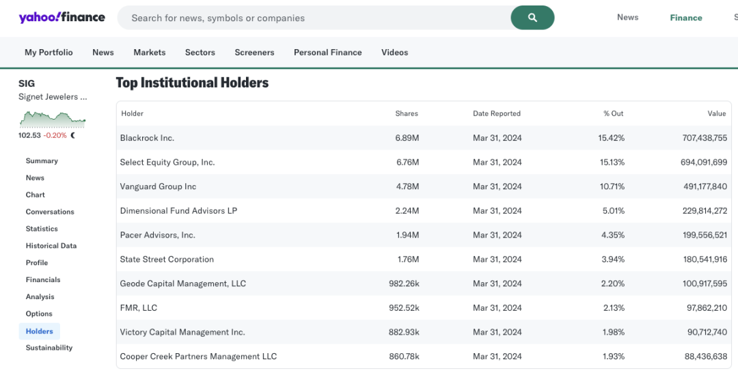Click the 707,438,755 value for Blackrock
The width and height of the screenshot is (738, 375).
pyautogui.click(x=705, y=138)
